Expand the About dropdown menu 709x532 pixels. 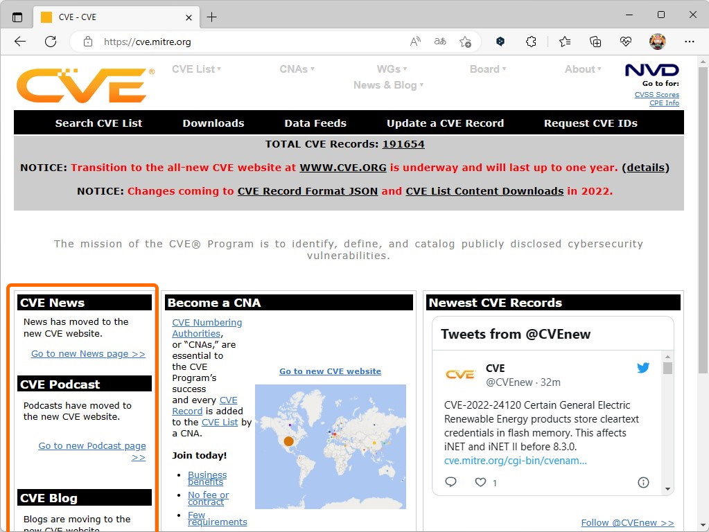pyautogui.click(x=583, y=69)
